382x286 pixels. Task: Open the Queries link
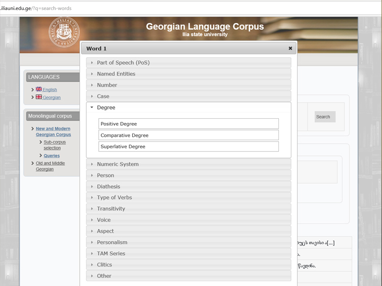52,156
